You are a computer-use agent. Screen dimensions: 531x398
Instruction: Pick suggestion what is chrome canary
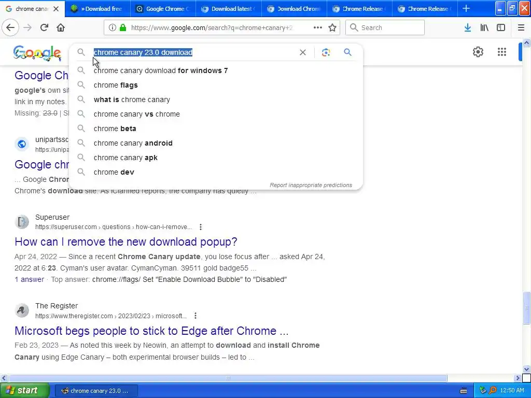coord(216,99)
